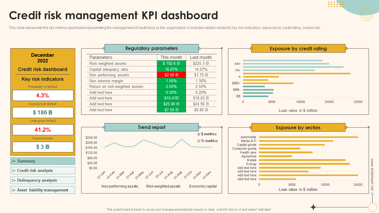Click the $15.41B this month cell

(171, 98)
